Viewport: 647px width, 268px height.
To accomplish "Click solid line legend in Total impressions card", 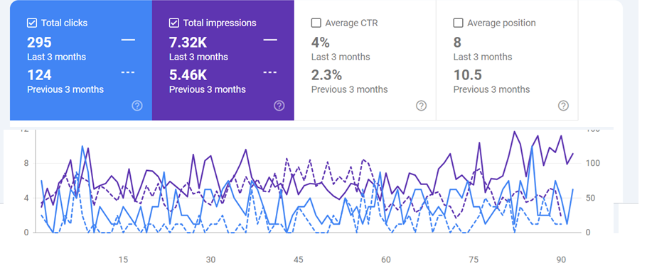I will point(270,40).
